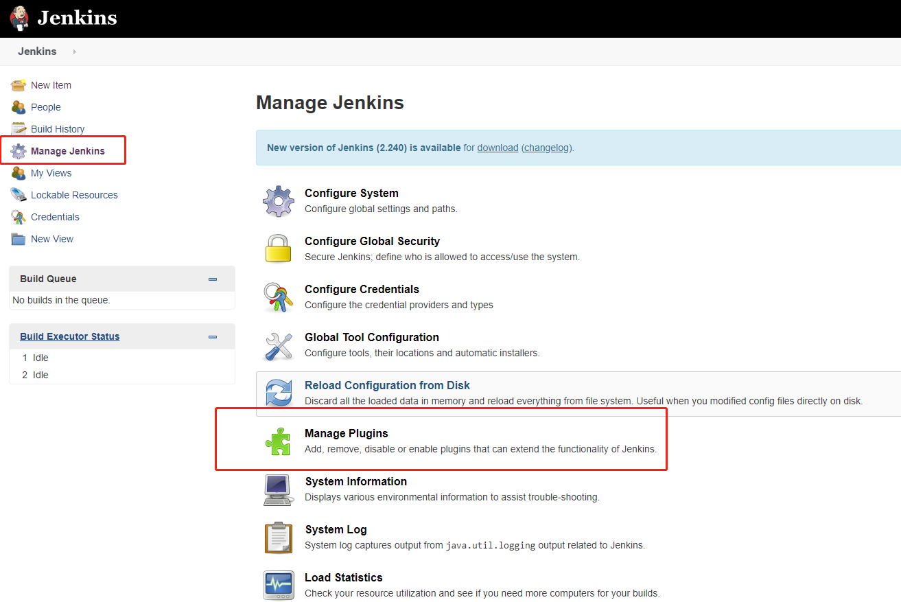Viewport: 901px width, 602px height.
Task: Click the 'Add, remove, disable or enable plugins' description
Action: click(x=480, y=449)
